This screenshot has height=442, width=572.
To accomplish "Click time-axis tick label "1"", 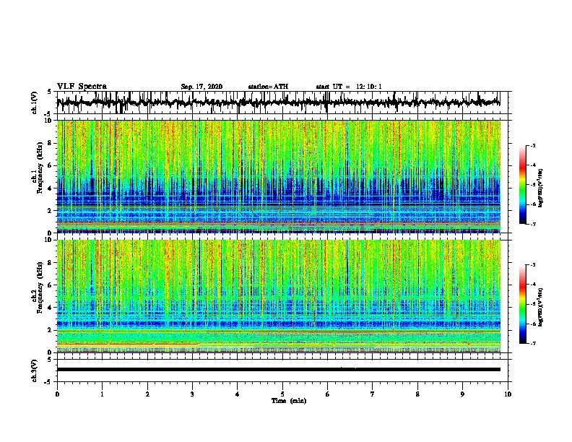I will tap(102, 394).
